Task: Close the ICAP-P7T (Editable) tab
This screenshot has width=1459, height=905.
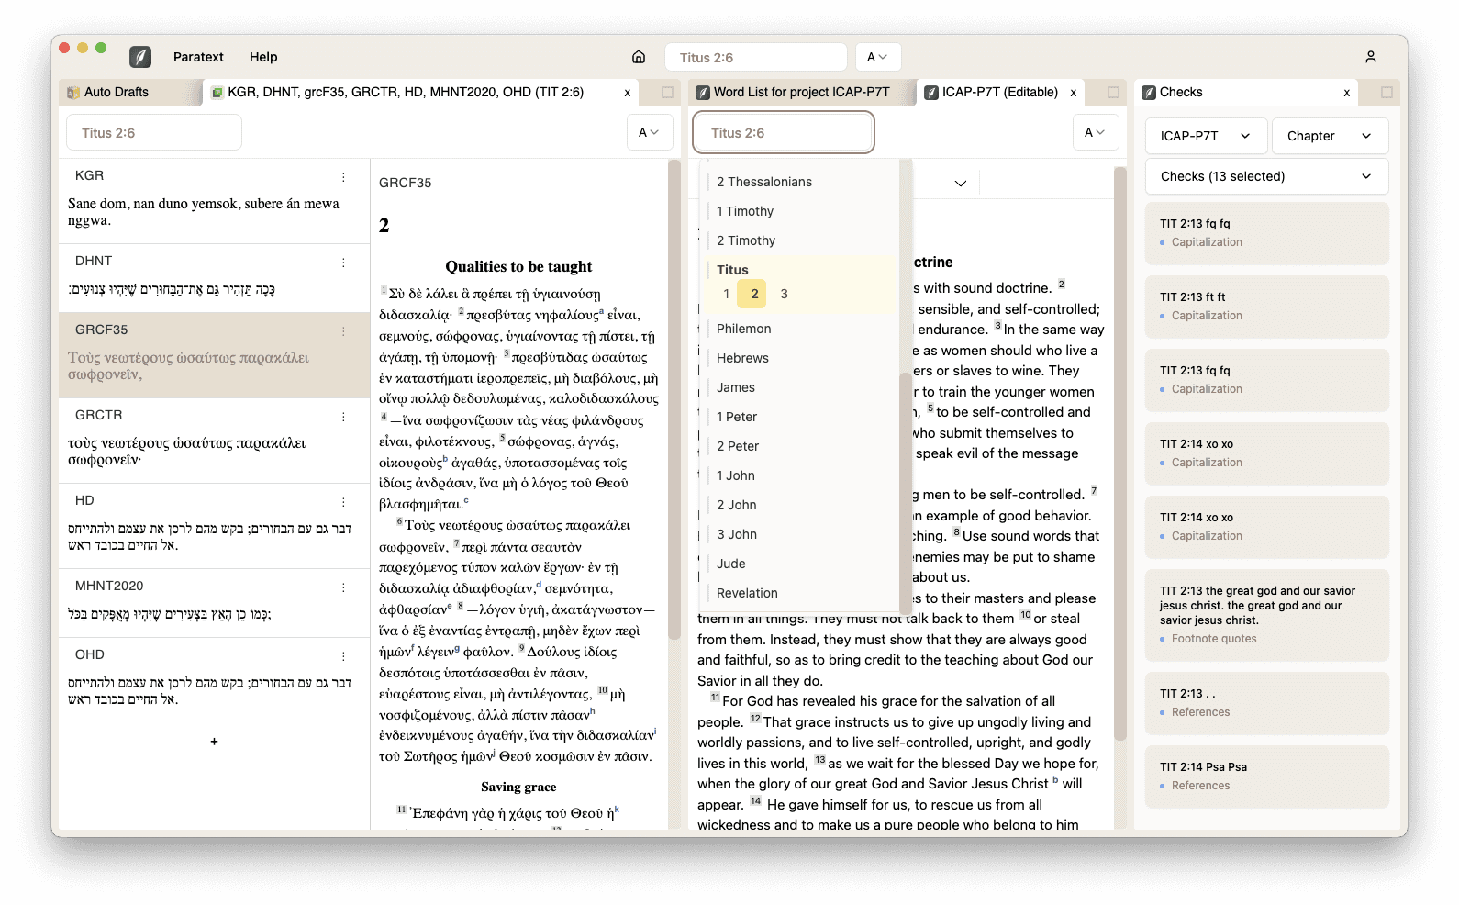Action: (x=1074, y=93)
